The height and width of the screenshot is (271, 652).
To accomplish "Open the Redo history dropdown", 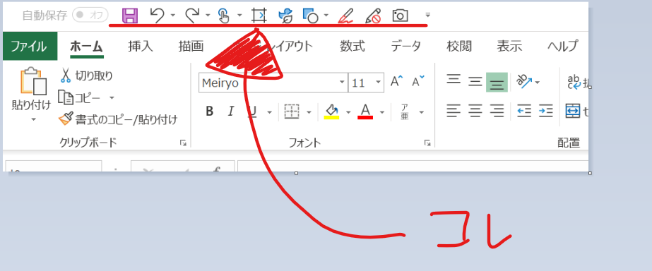I will pyautogui.click(x=208, y=16).
